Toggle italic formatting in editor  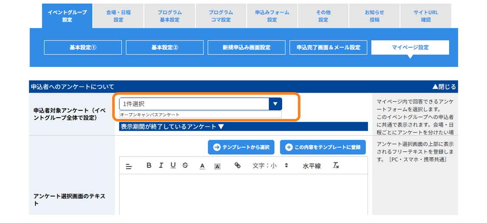click(x=161, y=166)
